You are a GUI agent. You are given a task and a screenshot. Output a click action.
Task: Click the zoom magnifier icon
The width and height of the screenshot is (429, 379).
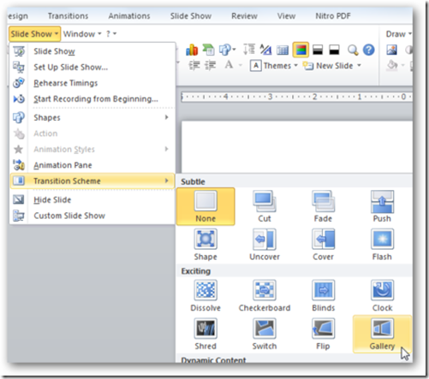353,50
